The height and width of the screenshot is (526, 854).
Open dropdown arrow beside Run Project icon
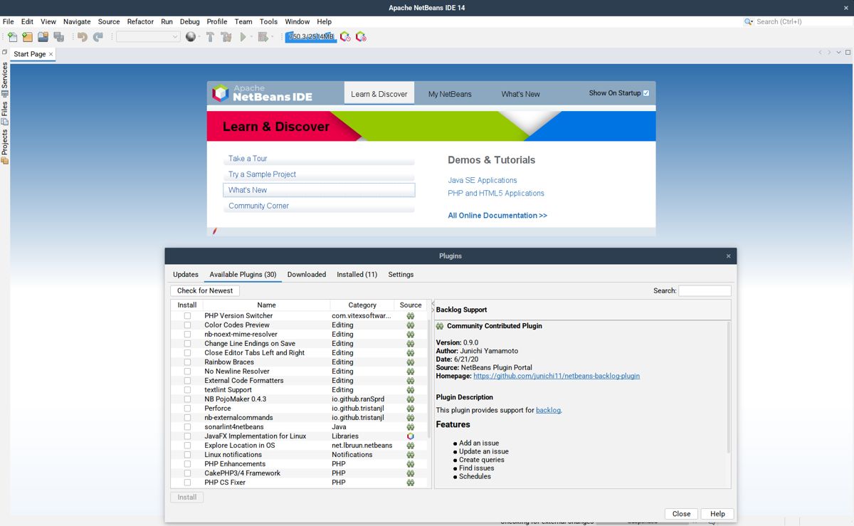pos(252,37)
